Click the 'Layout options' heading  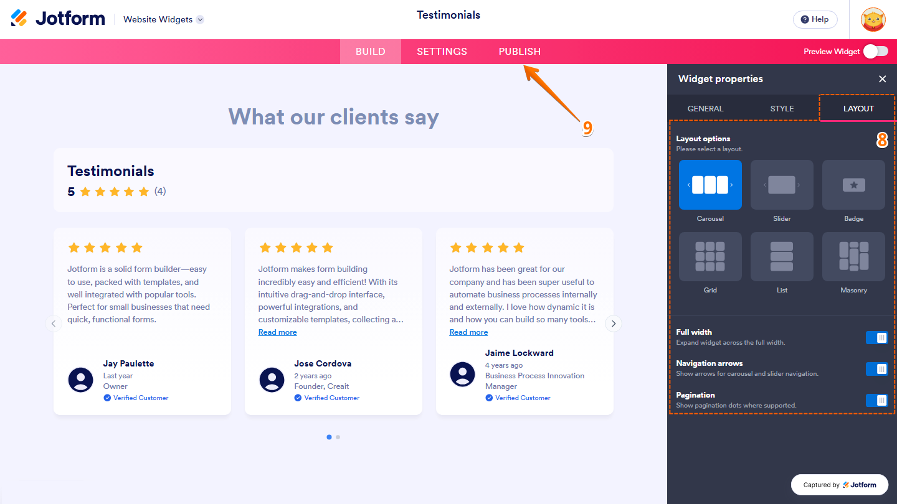click(x=703, y=139)
